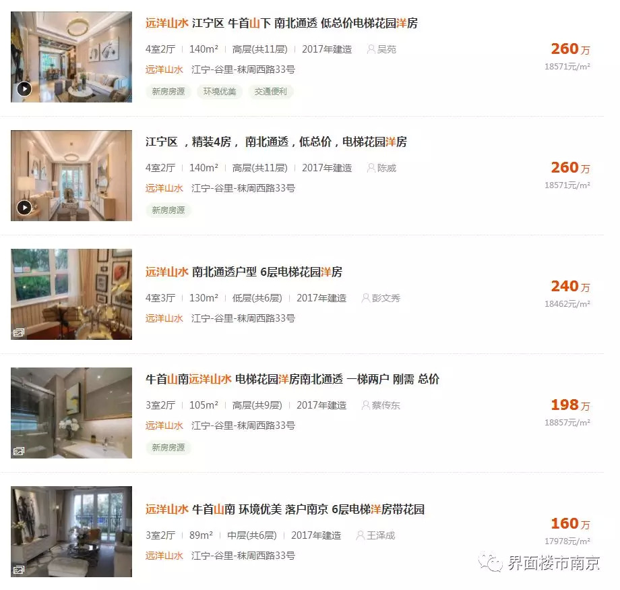
Task: Open 远洋山水 community link in 160万 listing
Action: point(164,556)
